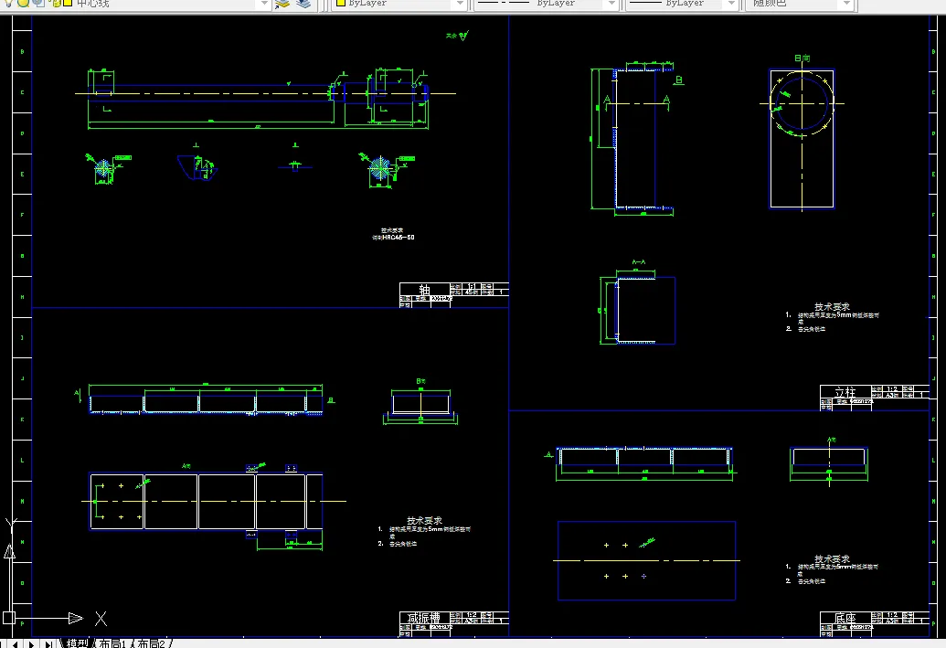Click the next tab arrow button
This screenshot has width=946, height=648.
pyautogui.click(x=31, y=643)
